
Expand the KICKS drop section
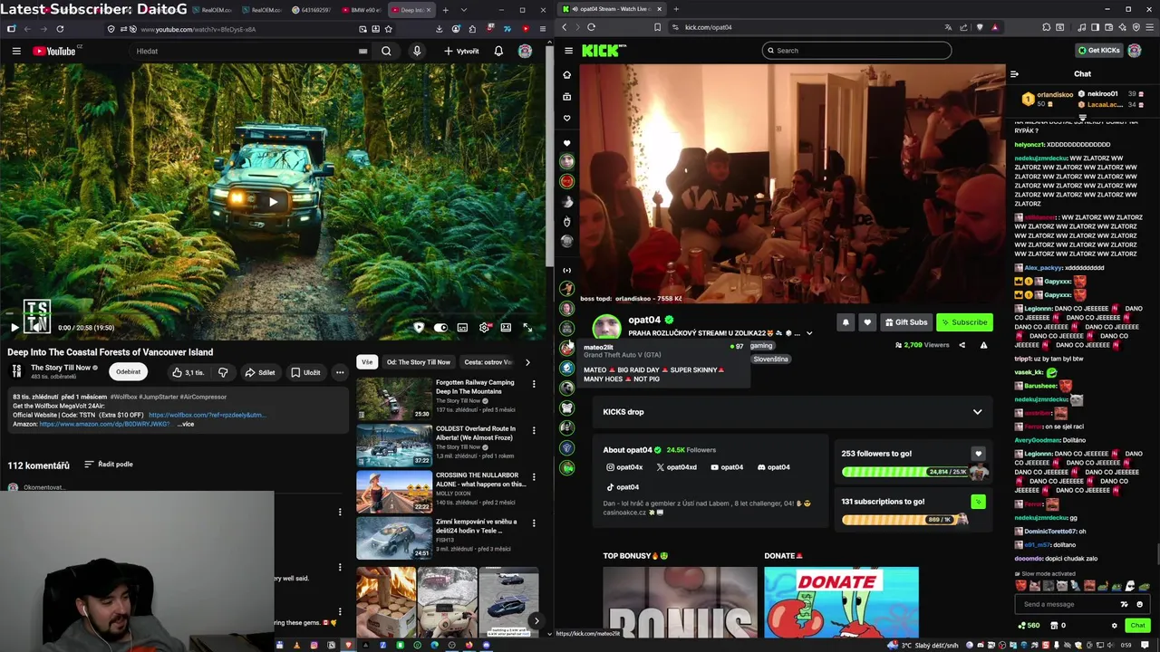793,412
